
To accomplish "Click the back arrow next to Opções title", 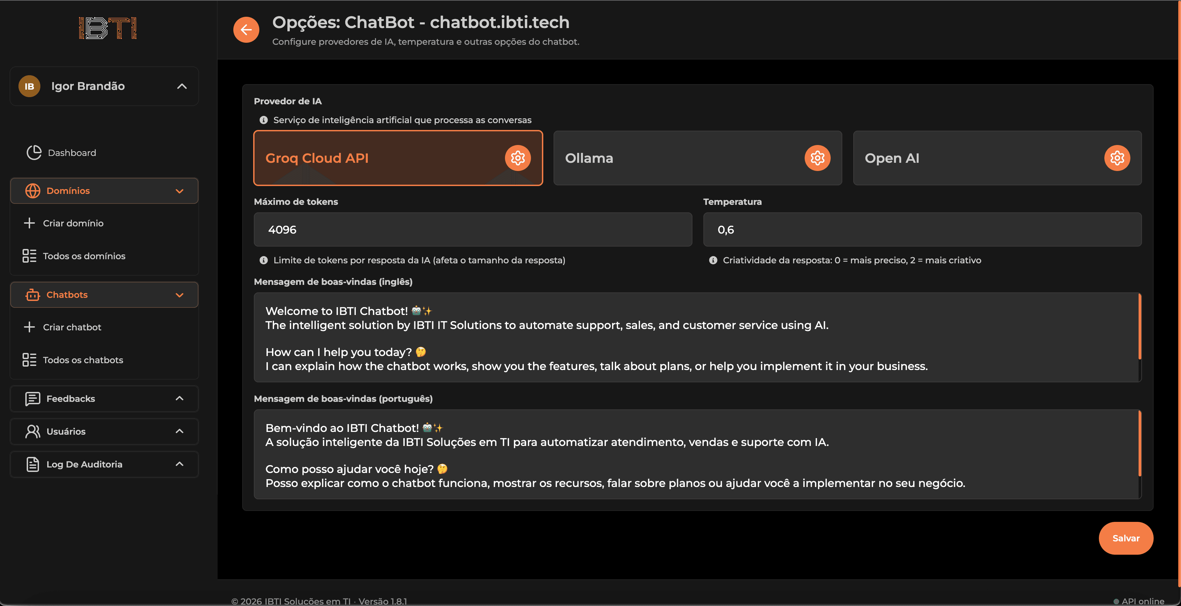I will tap(246, 29).
